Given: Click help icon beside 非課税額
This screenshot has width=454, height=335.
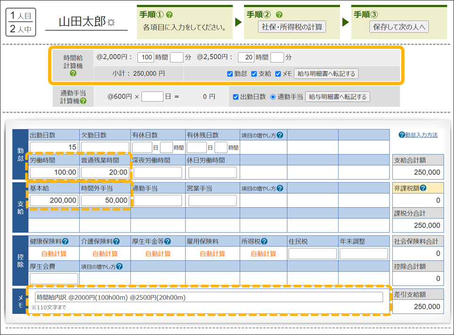Looking at the screenshot, I should [423, 188].
